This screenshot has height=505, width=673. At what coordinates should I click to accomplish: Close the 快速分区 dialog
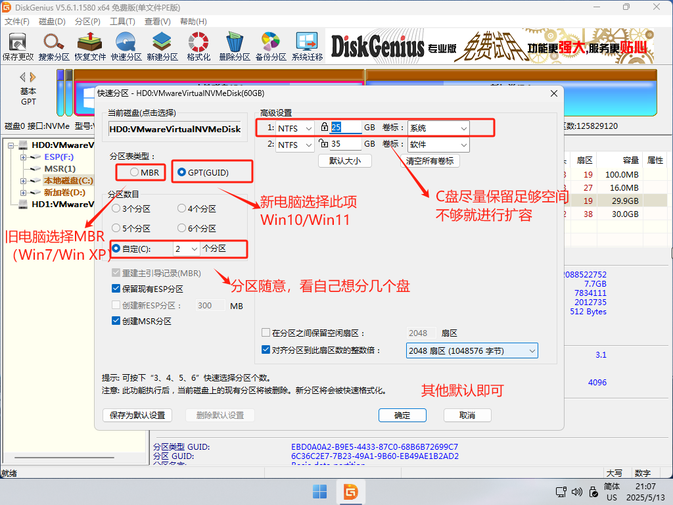[553, 93]
